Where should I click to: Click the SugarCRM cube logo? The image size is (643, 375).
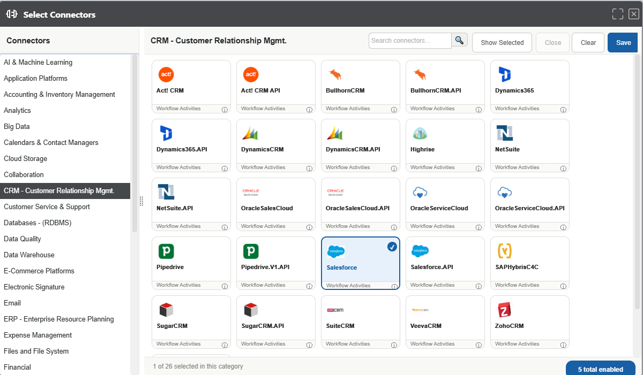tap(166, 310)
